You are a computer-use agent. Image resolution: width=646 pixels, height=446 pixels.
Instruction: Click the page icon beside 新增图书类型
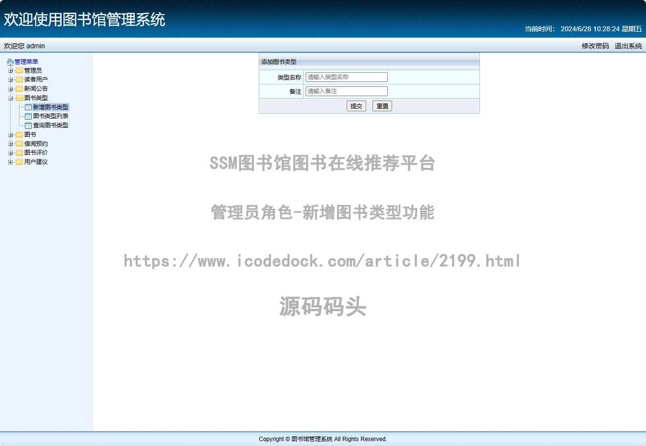pos(28,107)
